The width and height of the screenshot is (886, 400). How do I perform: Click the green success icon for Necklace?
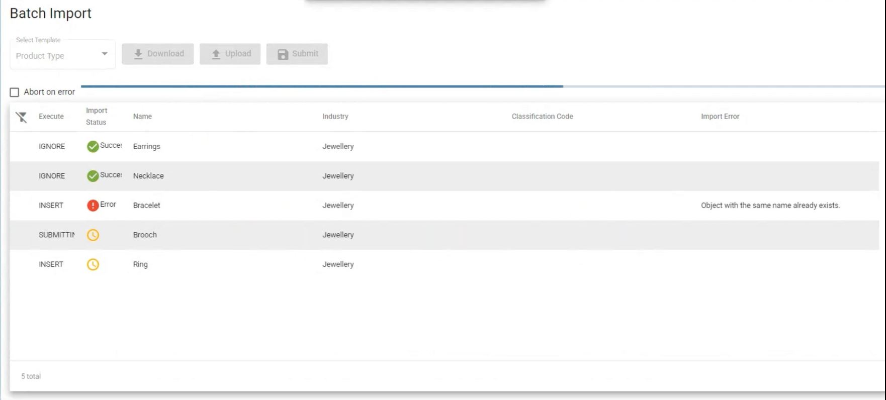[x=93, y=176]
